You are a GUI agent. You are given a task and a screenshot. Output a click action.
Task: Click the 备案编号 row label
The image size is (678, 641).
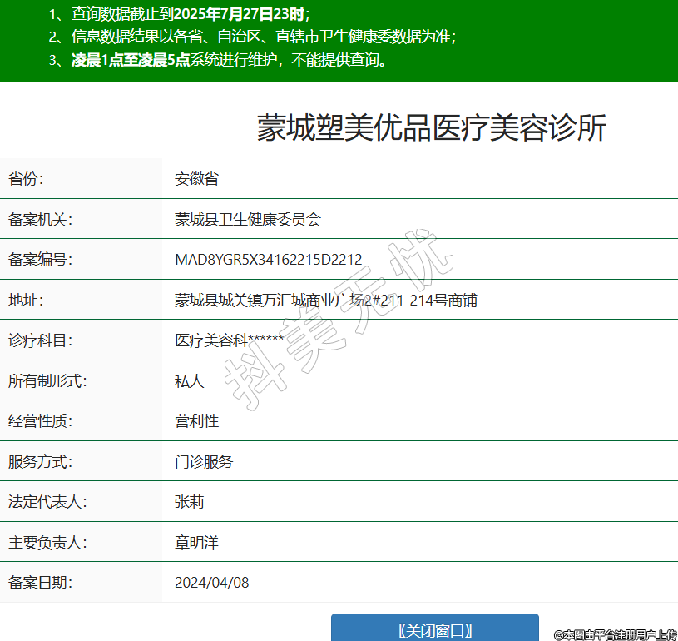tap(41, 260)
